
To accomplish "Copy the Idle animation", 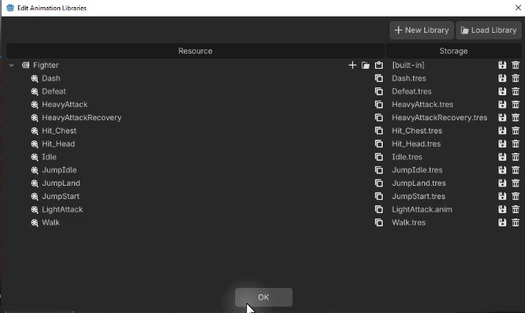I will click(379, 157).
